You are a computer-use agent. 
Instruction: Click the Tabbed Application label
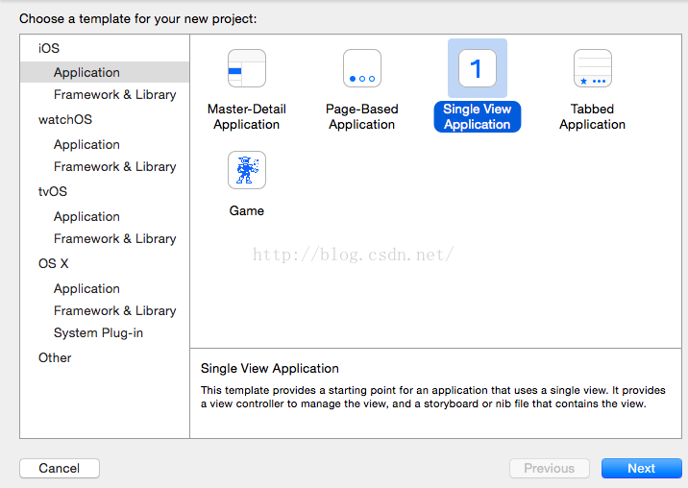(x=592, y=117)
